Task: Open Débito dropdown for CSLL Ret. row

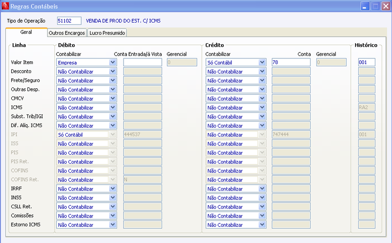Action: click(x=113, y=207)
